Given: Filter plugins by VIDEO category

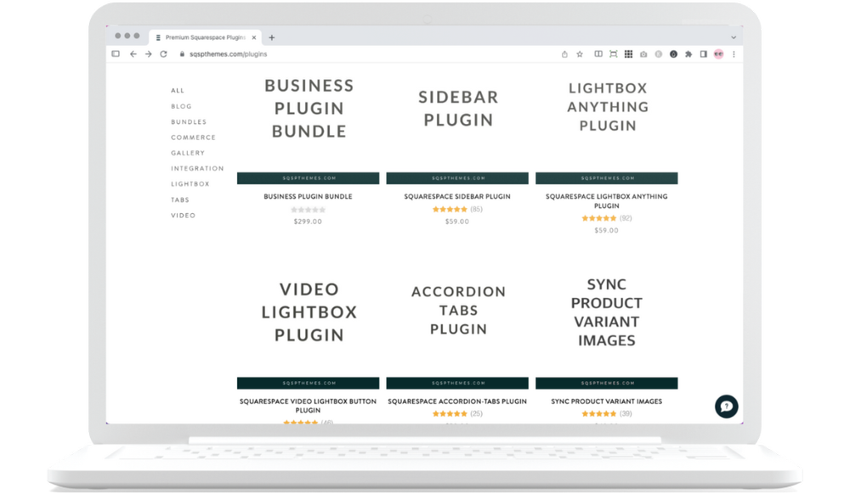Looking at the screenshot, I should (183, 216).
